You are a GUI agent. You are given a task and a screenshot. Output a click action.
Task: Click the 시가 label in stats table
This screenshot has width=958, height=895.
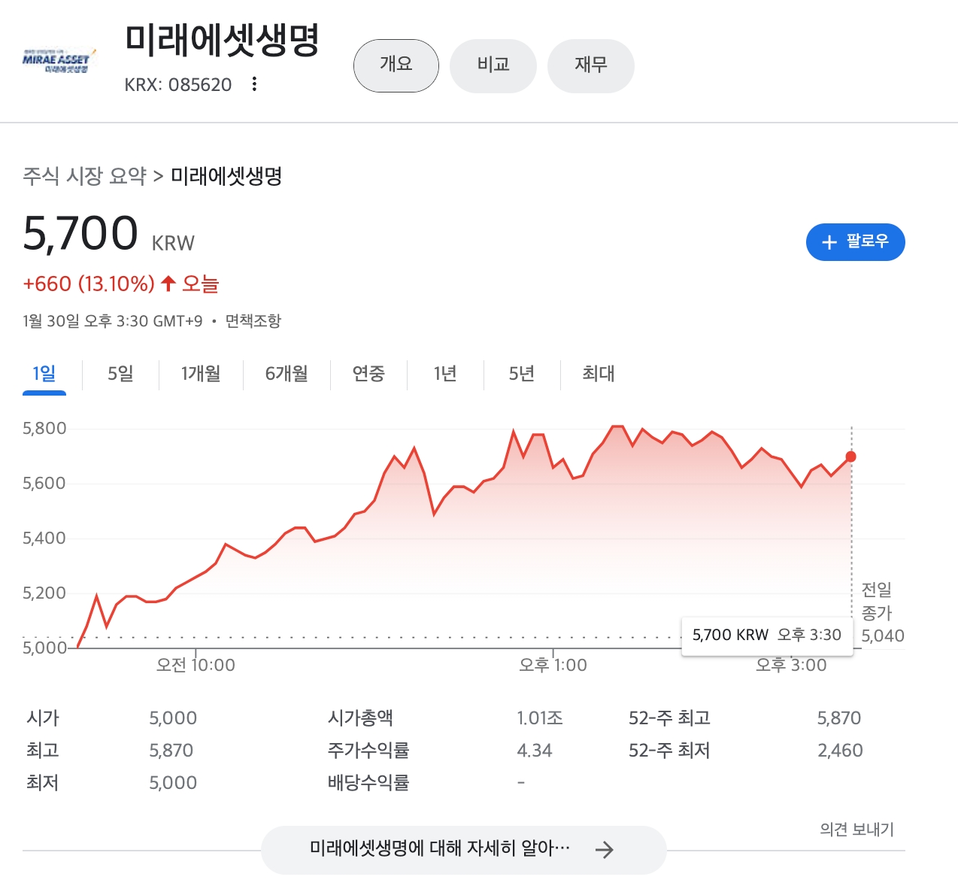click(x=43, y=718)
